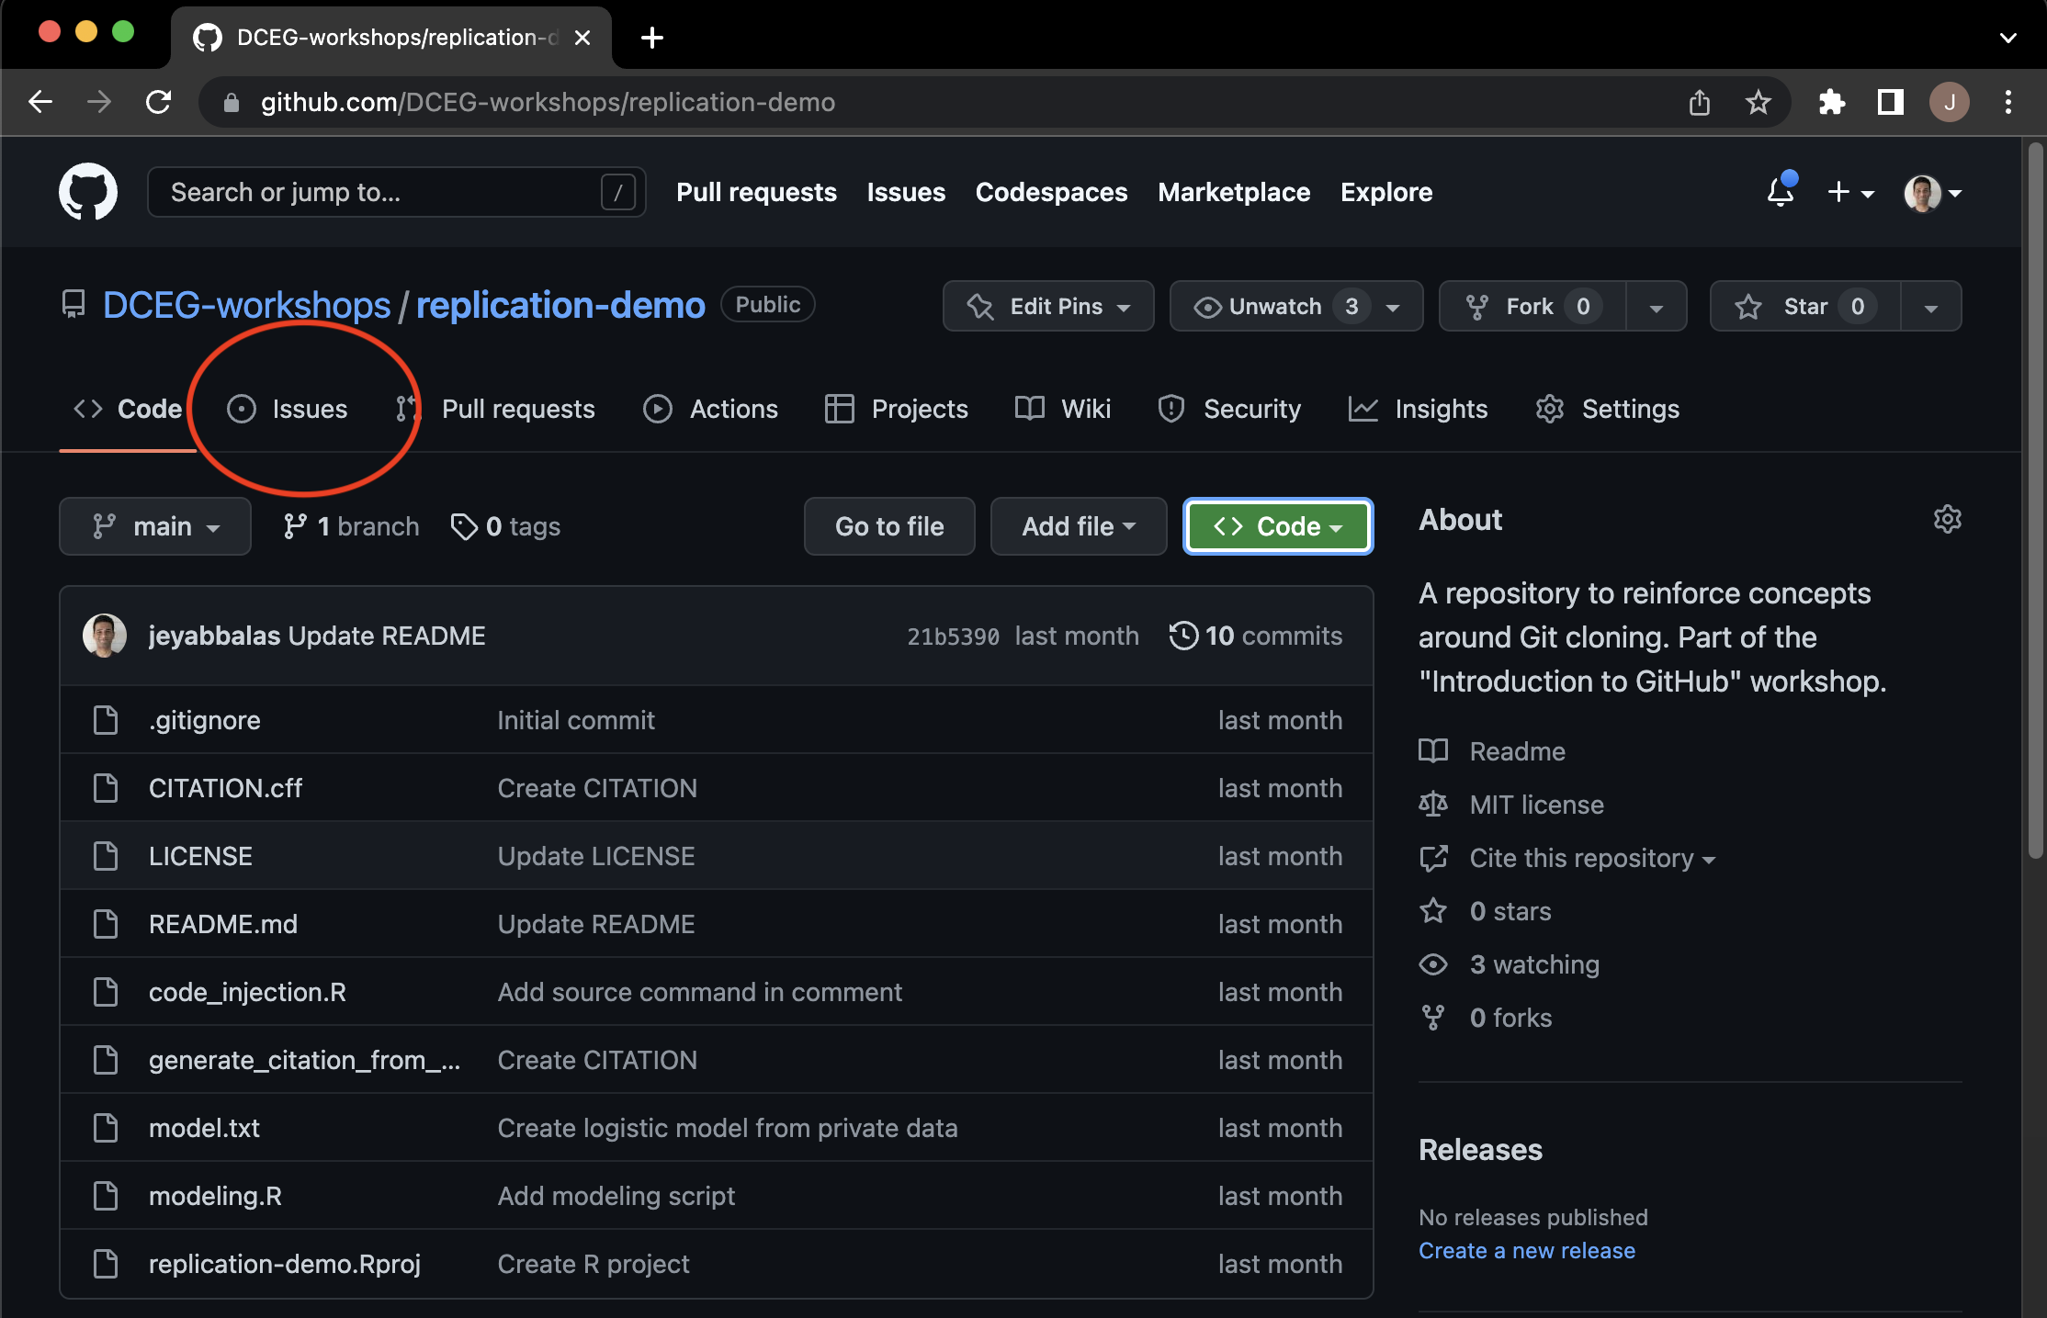Open the CITATION.cff file
Screen dimensions: 2047x1318
[x=225, y=788]
